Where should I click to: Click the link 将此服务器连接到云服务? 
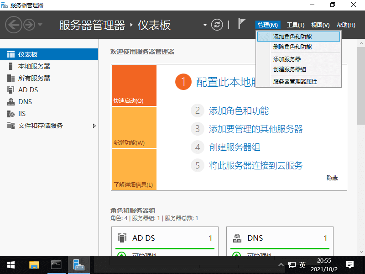pyautogui.click(x=255, y=165)
